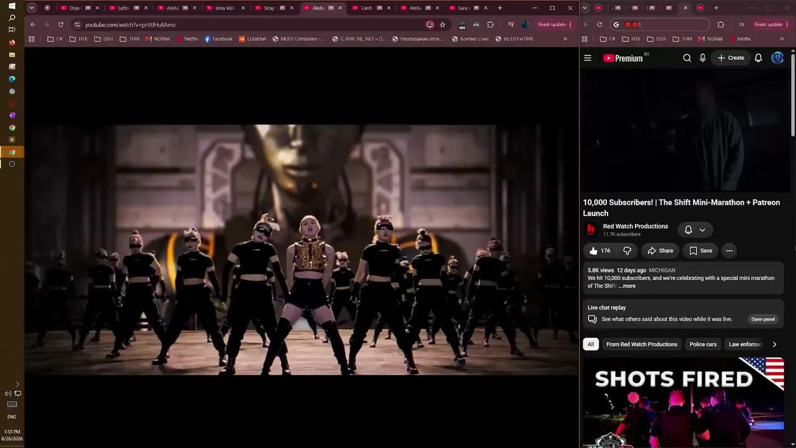Close the Latto tab
This screenshot has height=448, width=796.
click(146, 8)
